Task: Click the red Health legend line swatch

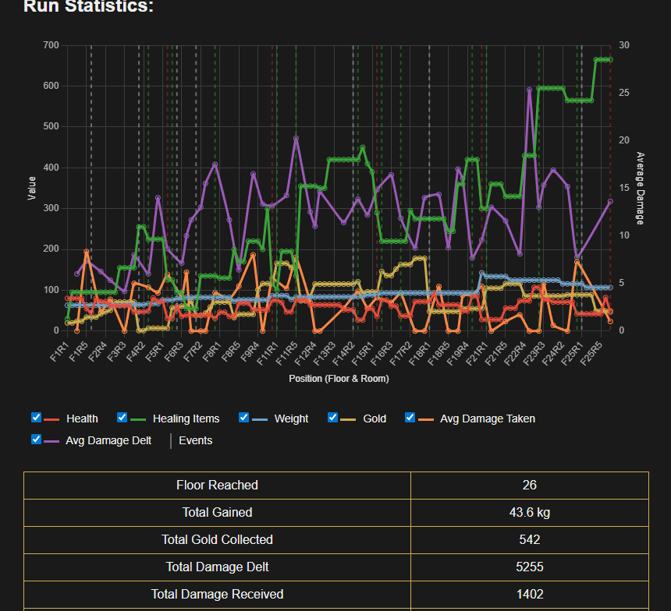Action: pos(51,419)
